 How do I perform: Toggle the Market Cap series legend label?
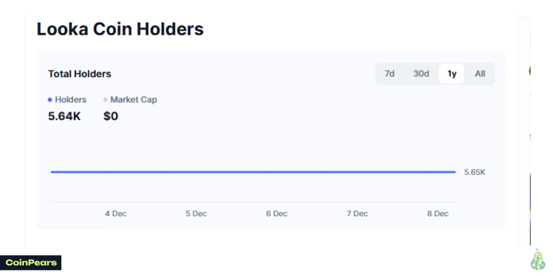click(134, 100)
